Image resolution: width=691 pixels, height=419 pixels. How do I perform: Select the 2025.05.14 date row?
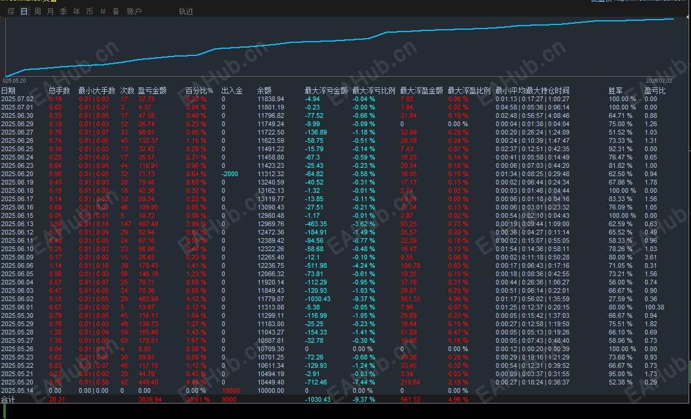click(x=17, y=391)
